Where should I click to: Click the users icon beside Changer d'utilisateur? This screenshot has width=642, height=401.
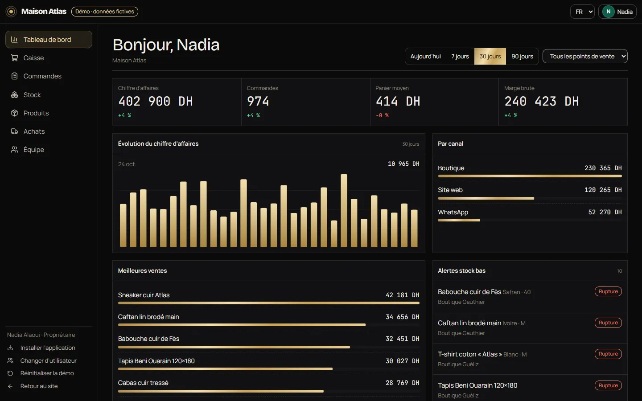(10, 360)
